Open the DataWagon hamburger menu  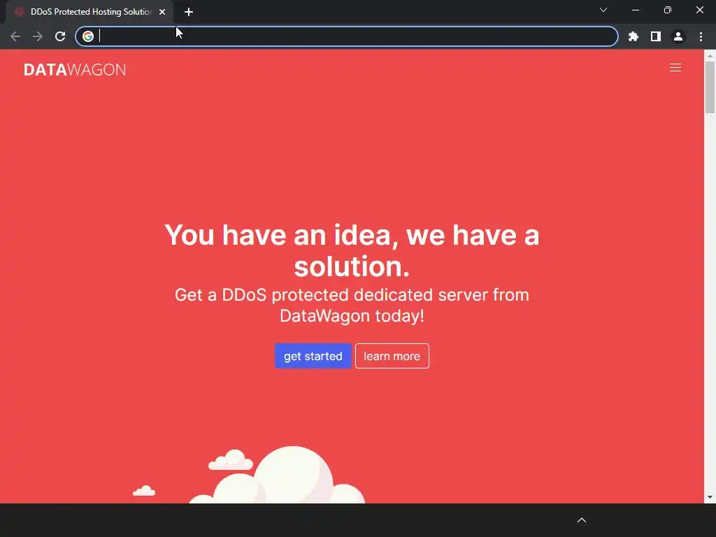pos(675,68)
